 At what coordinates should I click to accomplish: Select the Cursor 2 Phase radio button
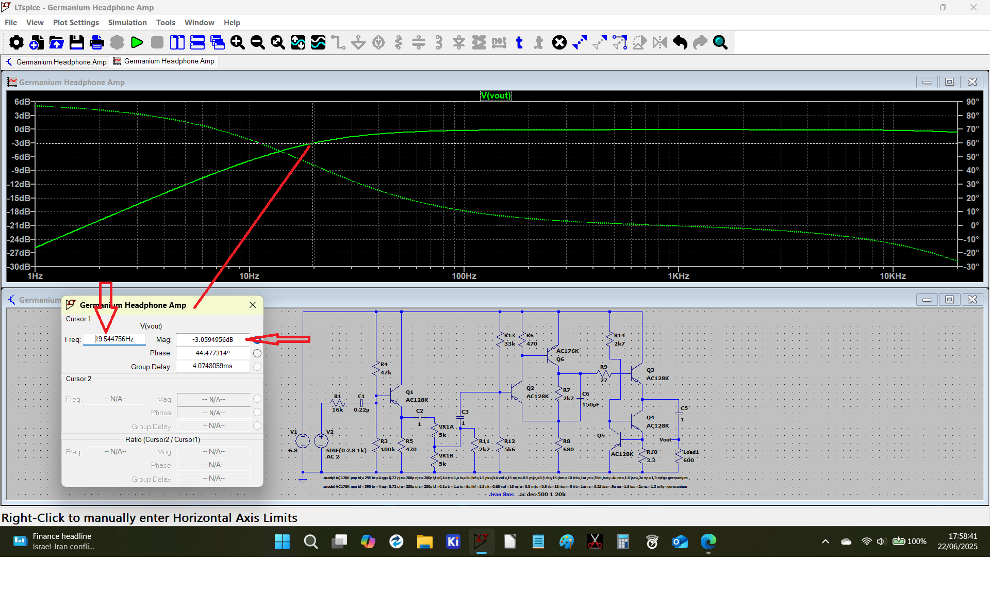coord(257,412)
